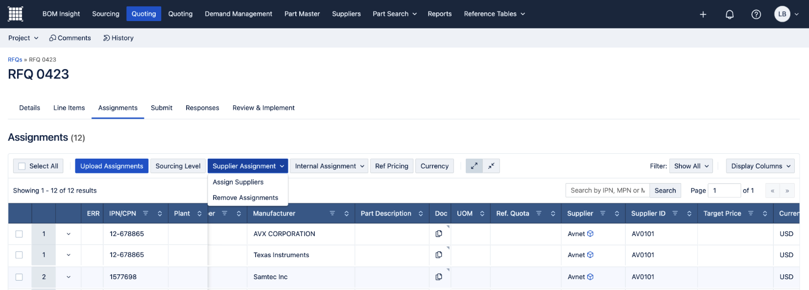Viewport: 809px width, 290px height.
Task: Check the Samtec Inc row checkbox
Action: click(19, 277)
